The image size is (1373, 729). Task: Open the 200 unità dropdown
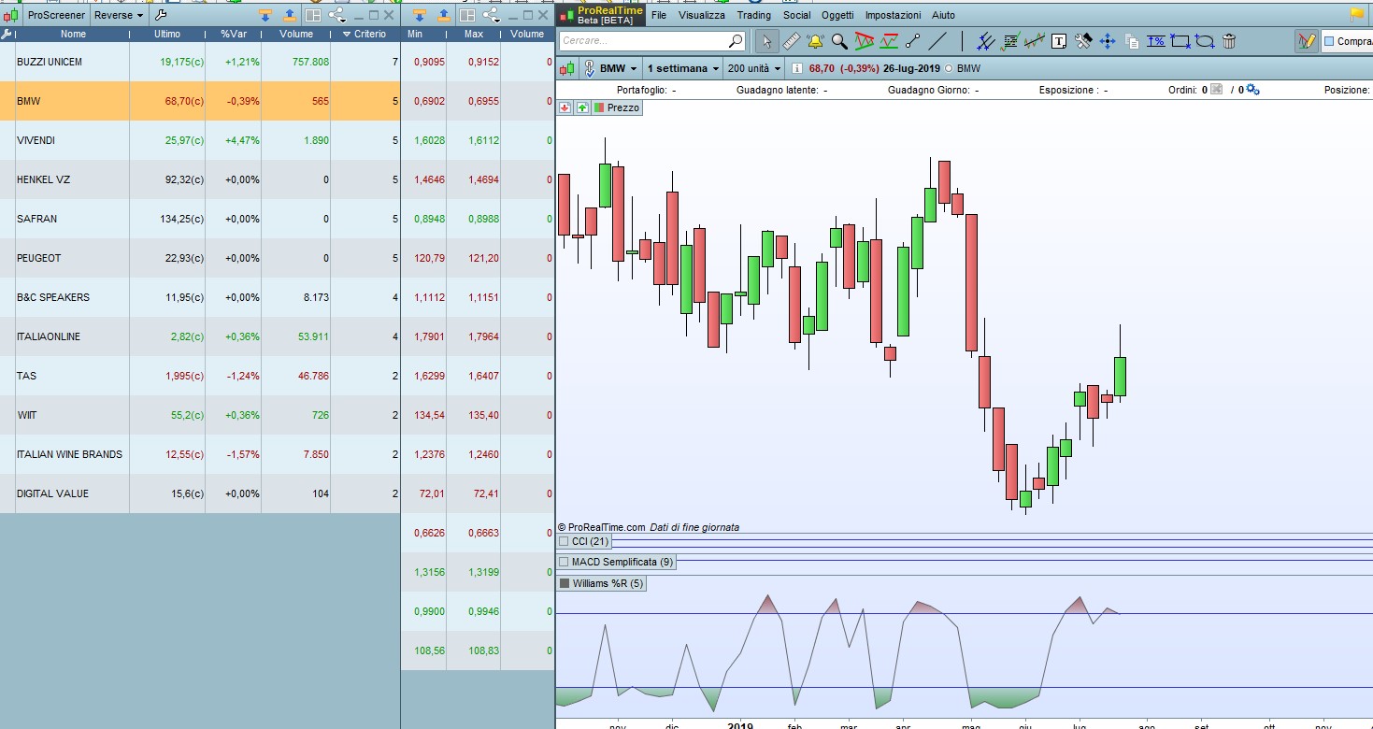[x=753, y=68]
